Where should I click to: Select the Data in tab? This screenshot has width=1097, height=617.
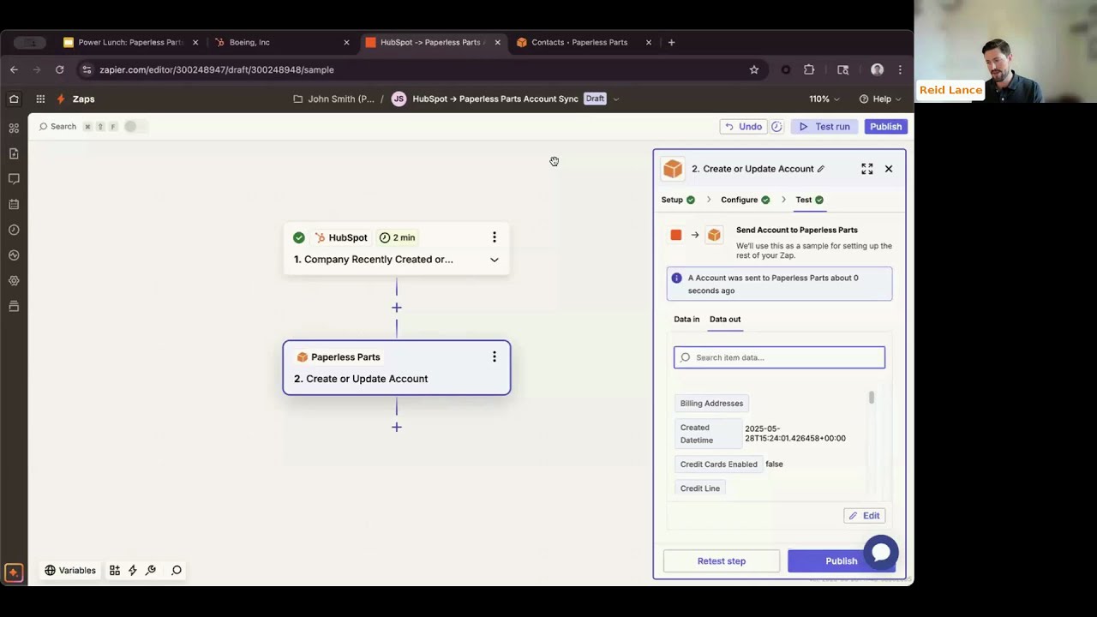[686, 319]
